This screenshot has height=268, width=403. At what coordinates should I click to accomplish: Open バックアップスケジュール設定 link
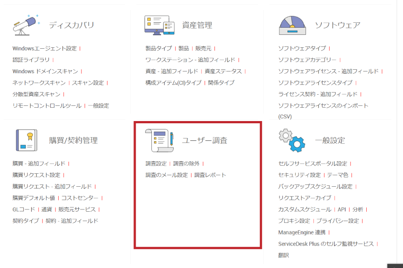pyautogui.click(x=315, y=186)
